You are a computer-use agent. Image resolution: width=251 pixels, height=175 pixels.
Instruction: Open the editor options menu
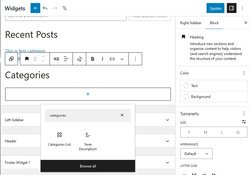[242, 8]
